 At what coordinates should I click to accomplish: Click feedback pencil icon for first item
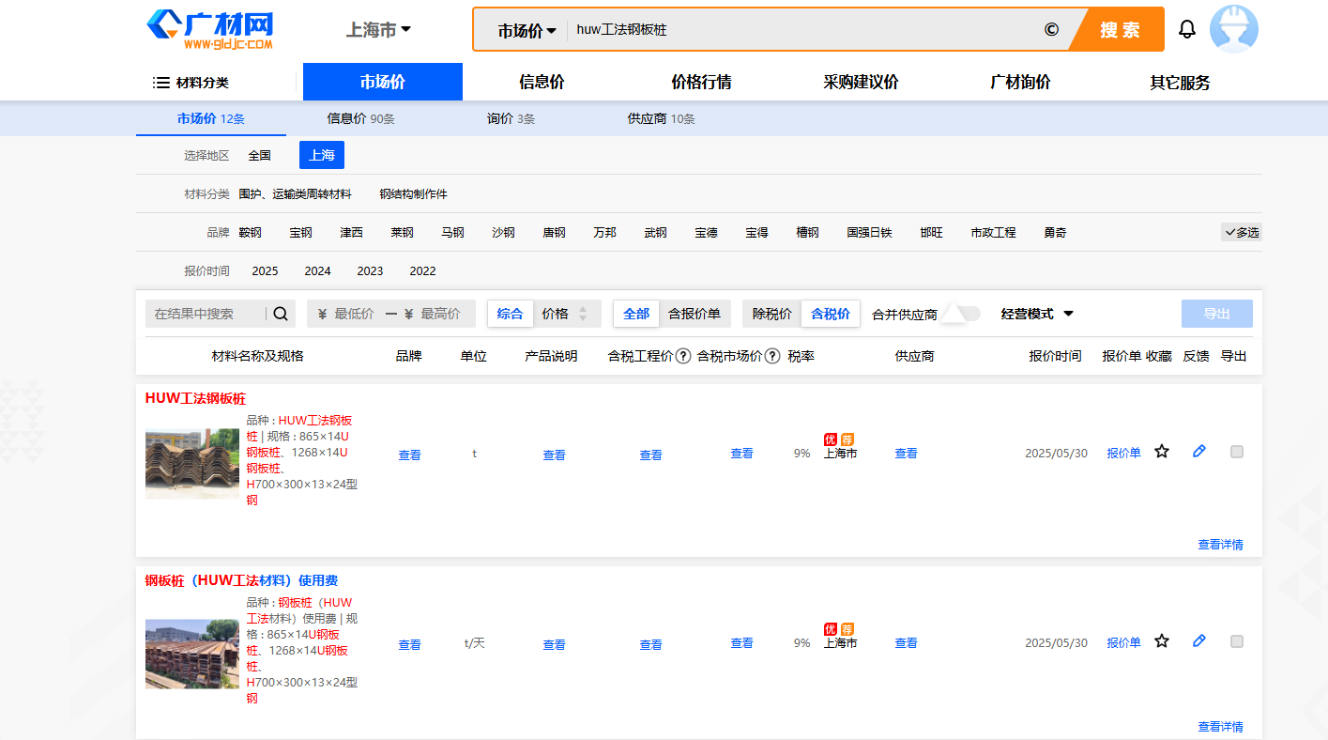(x=1198, y=452)
